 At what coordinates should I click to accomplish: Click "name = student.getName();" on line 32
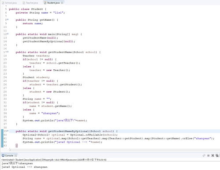pos(51,106)
